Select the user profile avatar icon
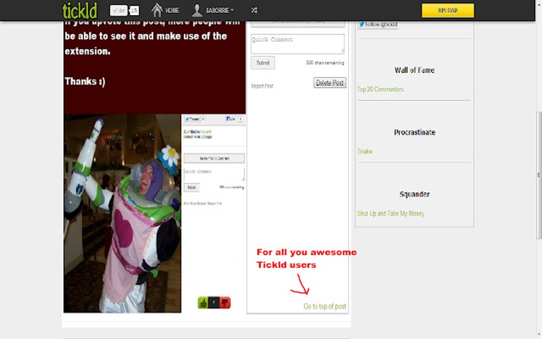 pyautogui.click(x=197, y=10)
